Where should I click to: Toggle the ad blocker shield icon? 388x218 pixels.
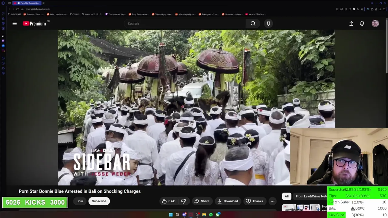[x=354, y=9]
